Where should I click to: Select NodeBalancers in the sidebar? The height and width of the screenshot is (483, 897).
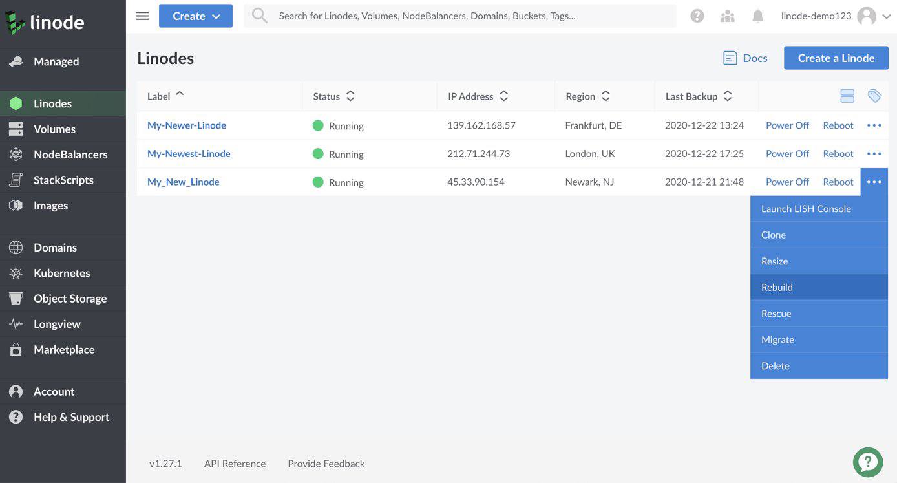[70, 153]
